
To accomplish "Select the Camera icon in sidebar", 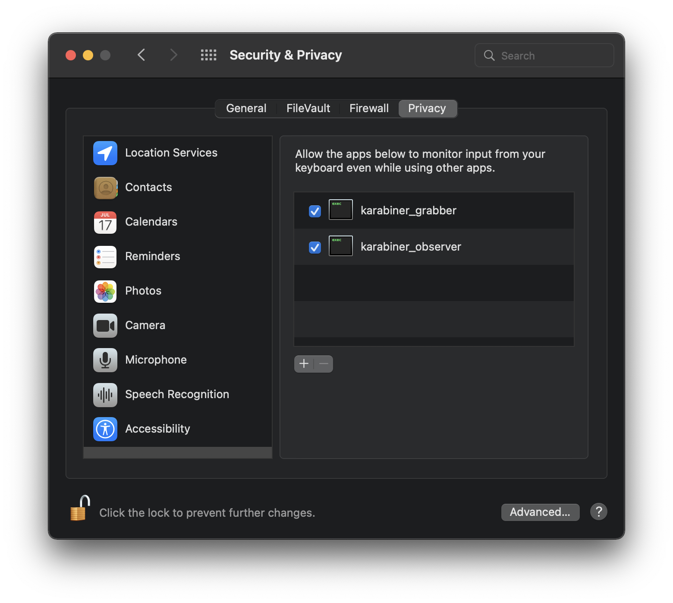I will pos(105,326).
